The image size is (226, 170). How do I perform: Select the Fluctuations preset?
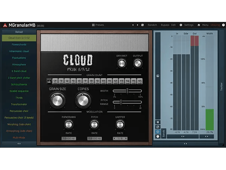click(x=19, y=58)
